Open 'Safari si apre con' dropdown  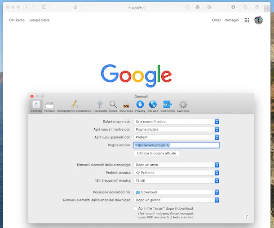[177, 121]
